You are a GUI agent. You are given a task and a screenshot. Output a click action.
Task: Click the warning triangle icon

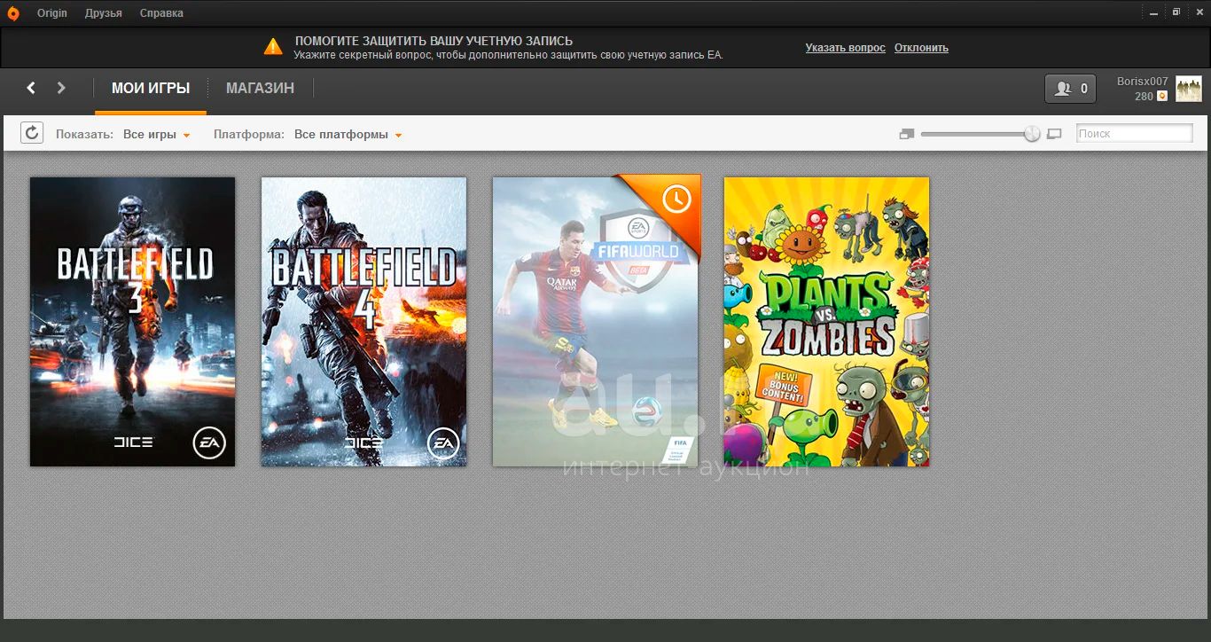tap(273, 46)
